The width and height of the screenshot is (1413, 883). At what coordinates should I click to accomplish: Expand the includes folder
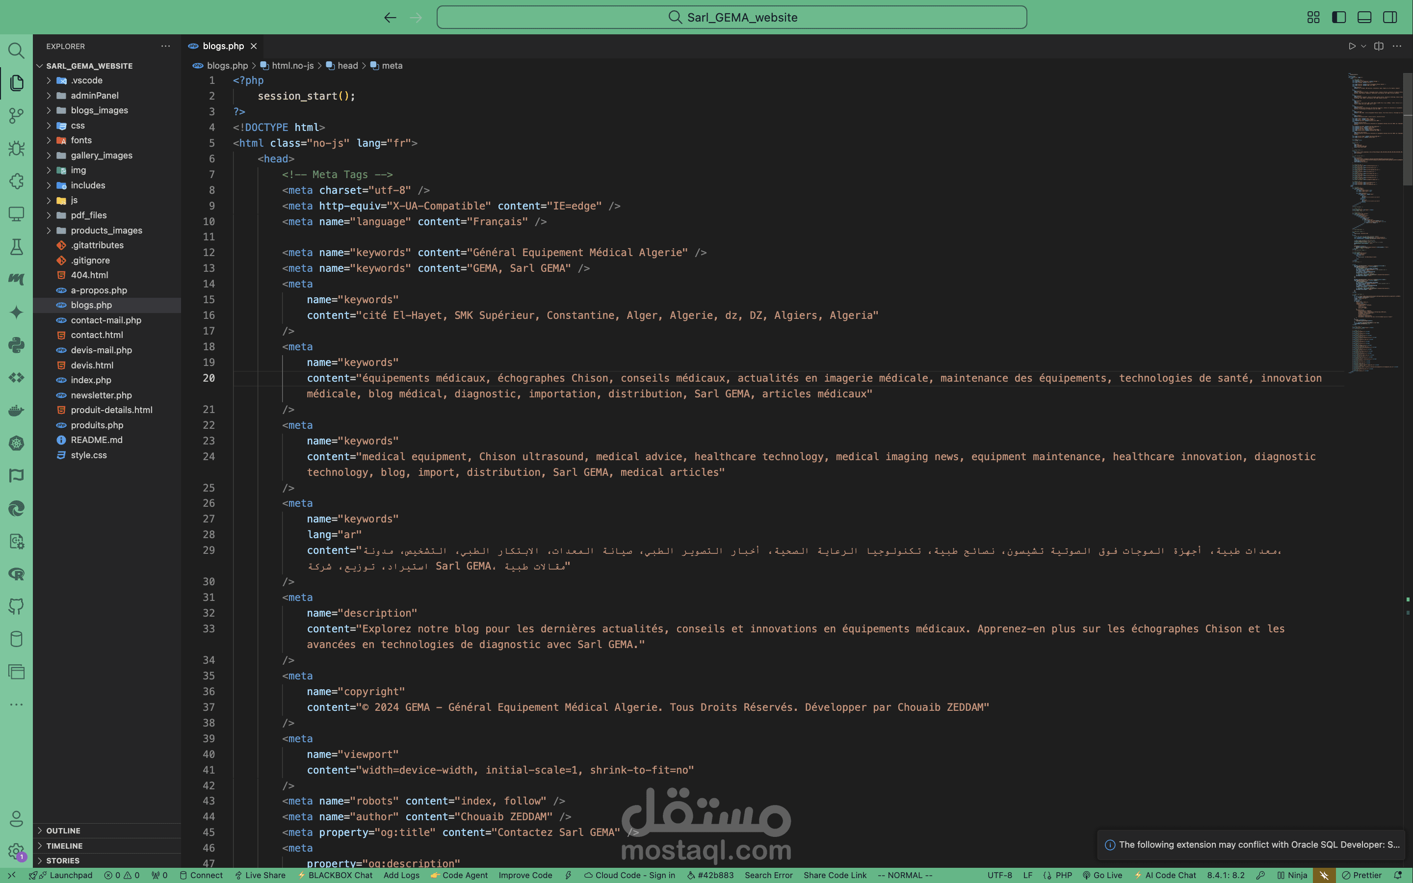click(107, 185)
